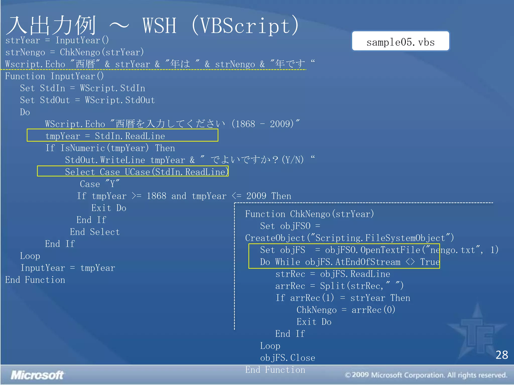Click 'Exit Do' inside InputYear function
514x385 pixels.
(x=109, y=208)
